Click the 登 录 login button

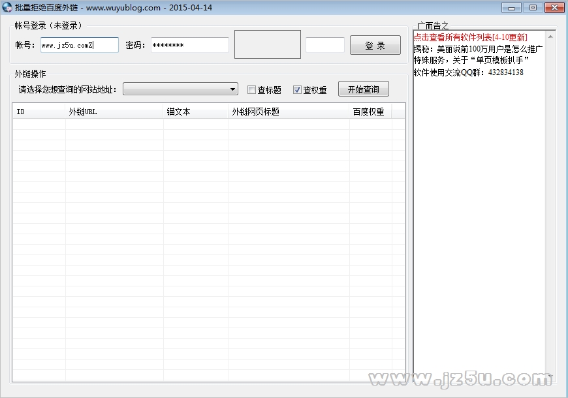(x=375, y=45)
